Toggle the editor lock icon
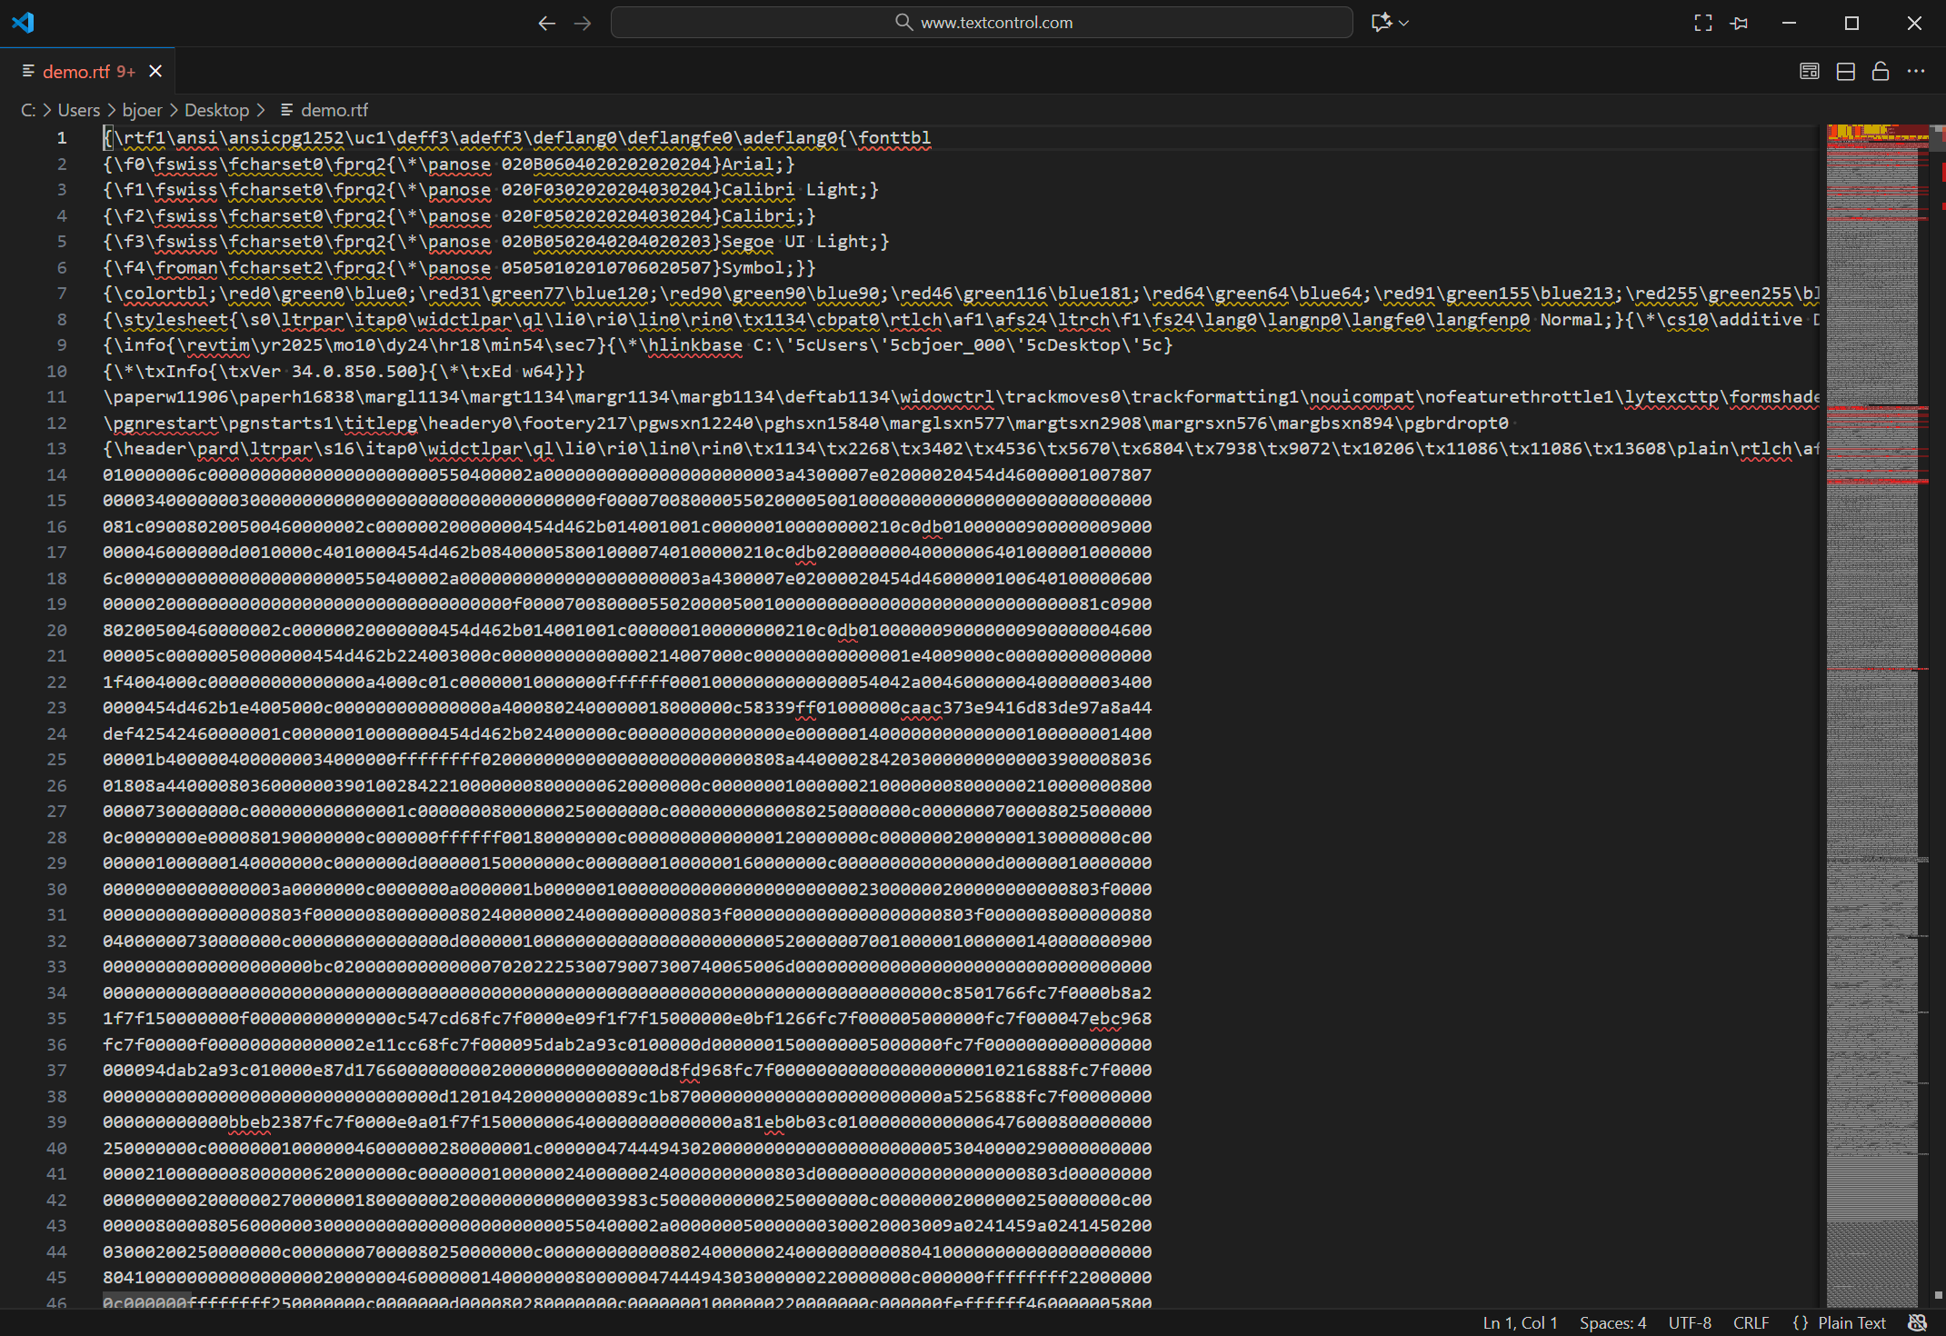This screenshot has width=1946, height=1336. click(x=1880, y=71)
